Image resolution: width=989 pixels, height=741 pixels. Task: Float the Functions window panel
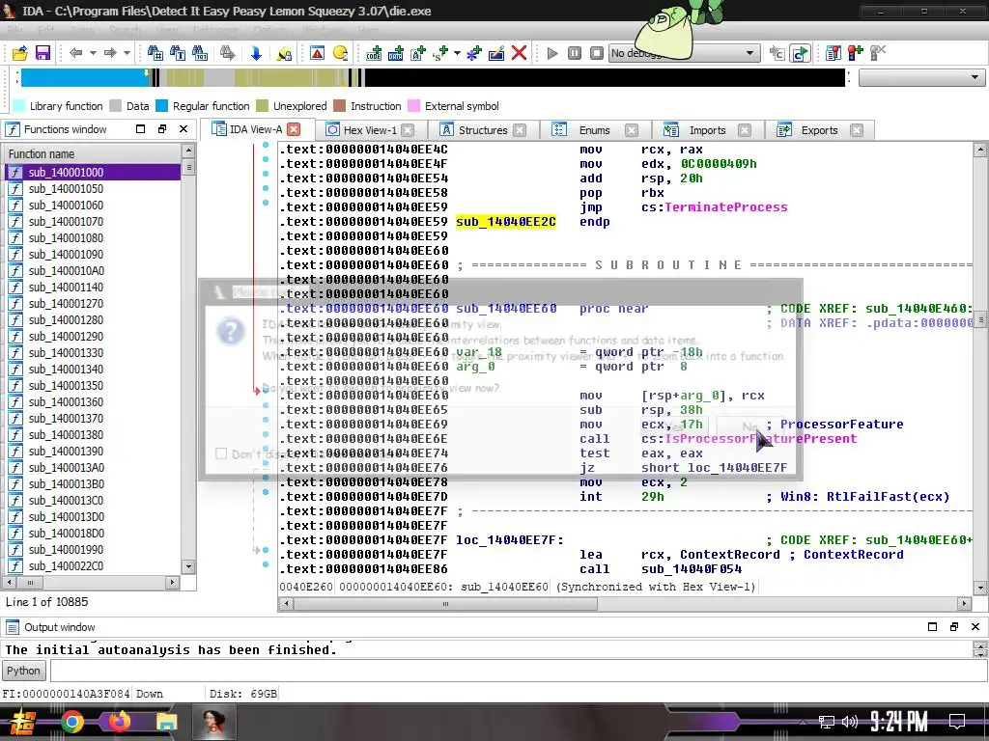coord(162,129)
